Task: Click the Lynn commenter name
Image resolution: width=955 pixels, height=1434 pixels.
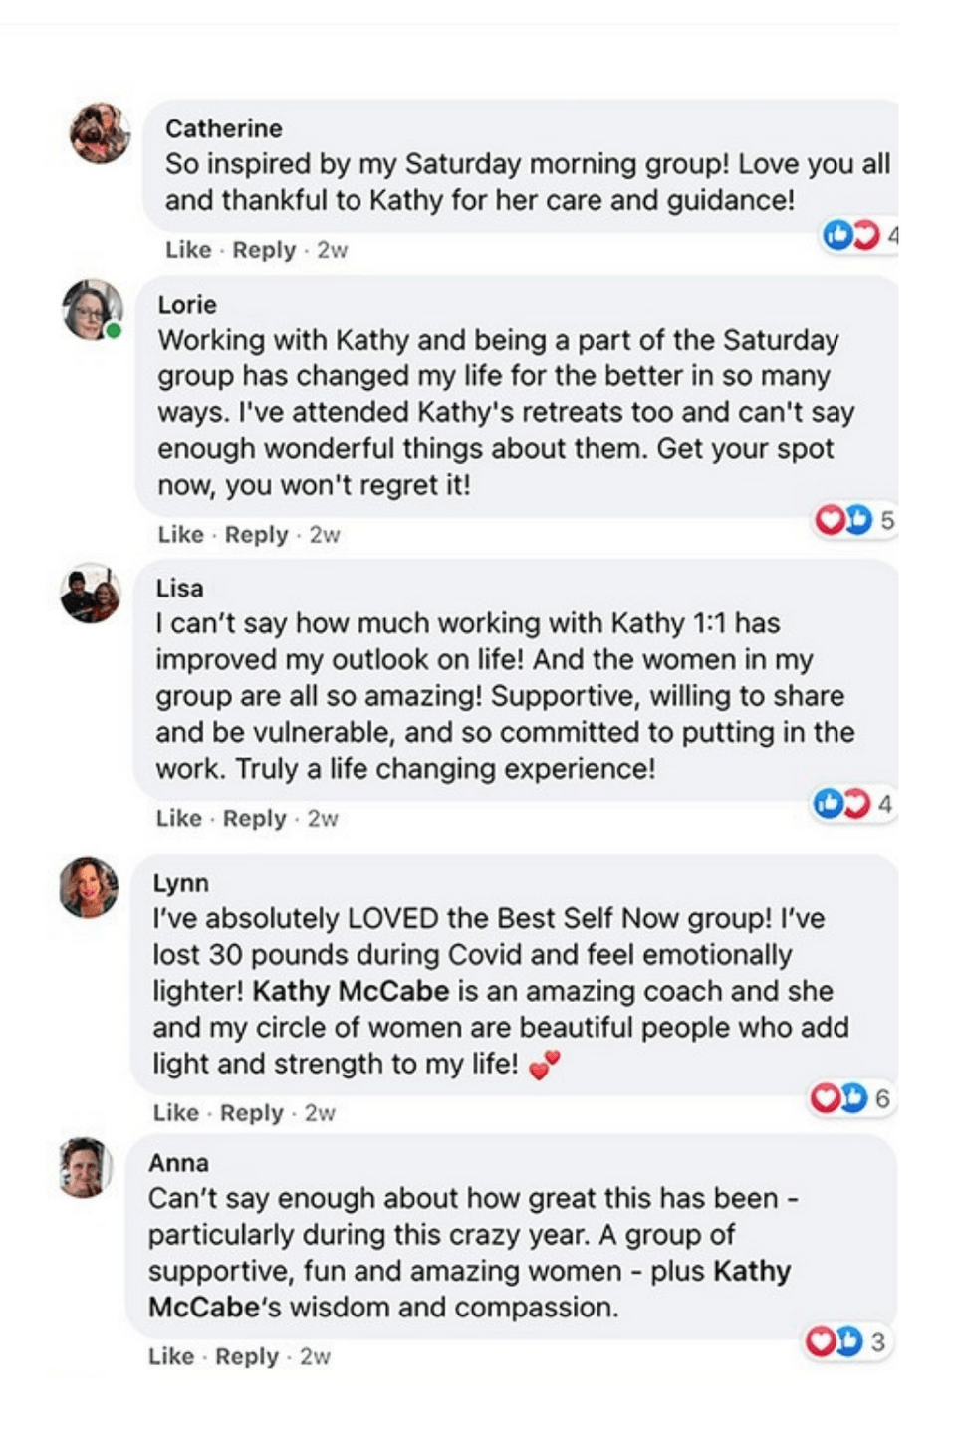Action: click(180, 883)
